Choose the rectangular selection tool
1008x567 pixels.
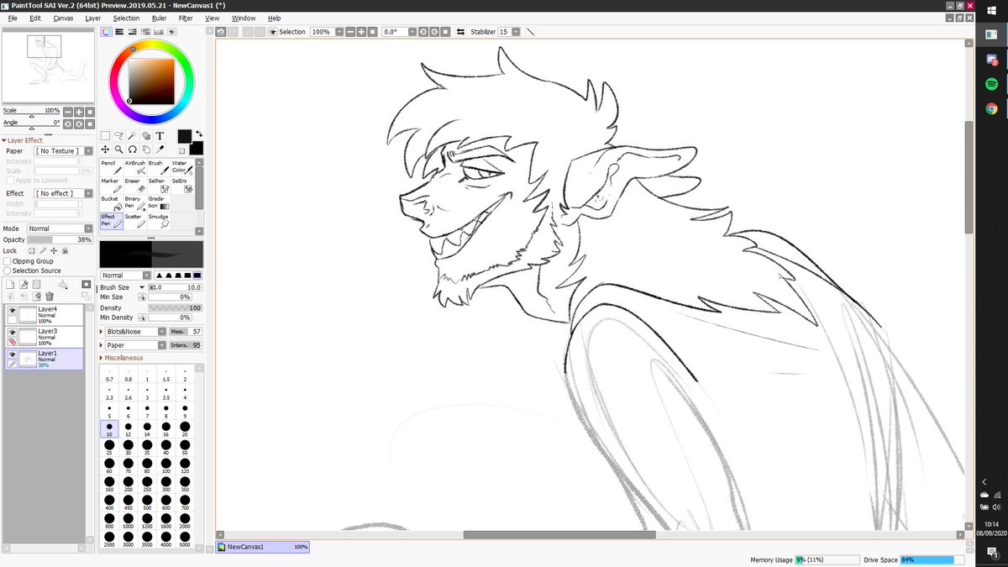click(x=105, y=135)
